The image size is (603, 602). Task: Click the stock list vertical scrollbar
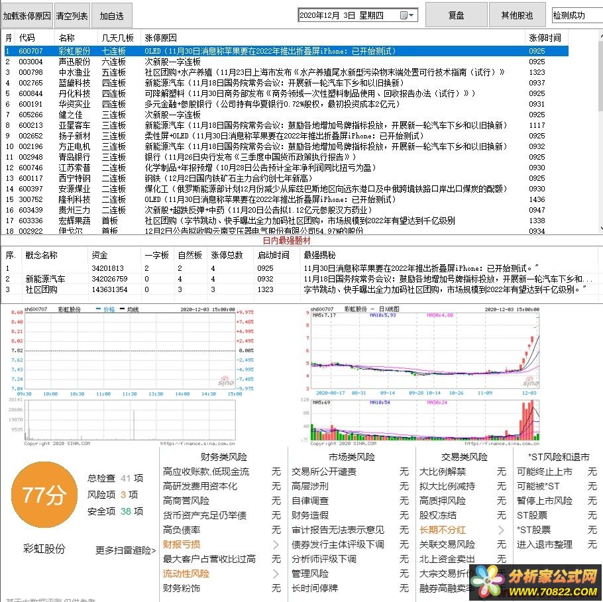click(x=601, y=132)
